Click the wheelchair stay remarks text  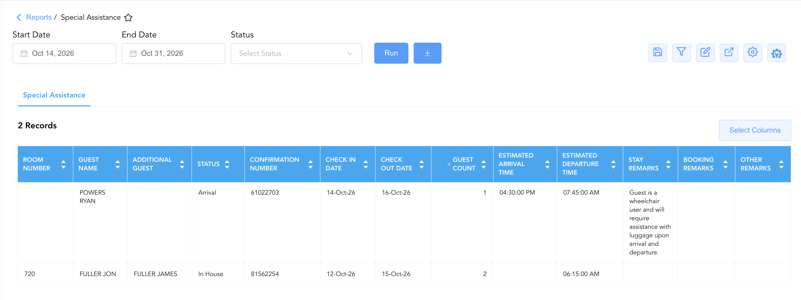click(650, 223)
